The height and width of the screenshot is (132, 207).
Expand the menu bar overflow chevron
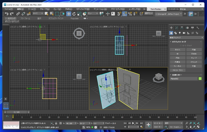click(144, 9)
